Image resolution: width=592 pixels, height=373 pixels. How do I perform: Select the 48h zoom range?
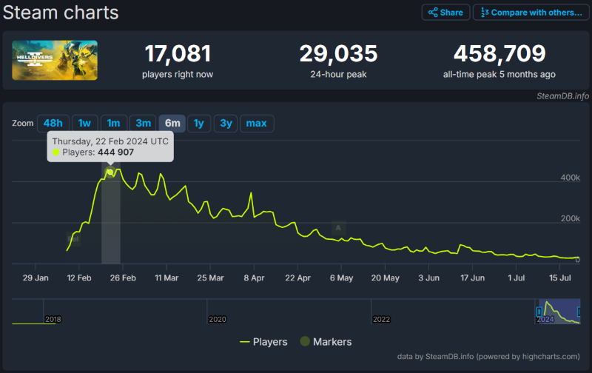(x=53, y=123)
